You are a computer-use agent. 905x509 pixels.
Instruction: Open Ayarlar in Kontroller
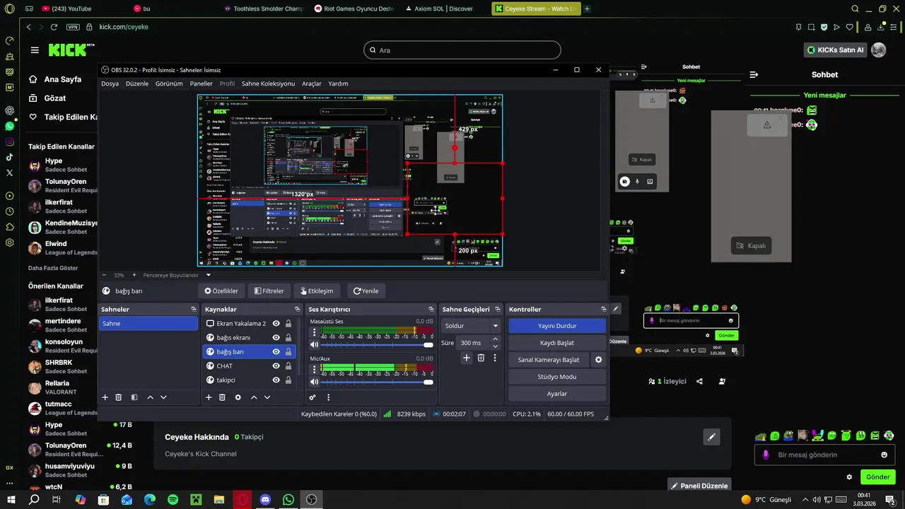[557, 394]
